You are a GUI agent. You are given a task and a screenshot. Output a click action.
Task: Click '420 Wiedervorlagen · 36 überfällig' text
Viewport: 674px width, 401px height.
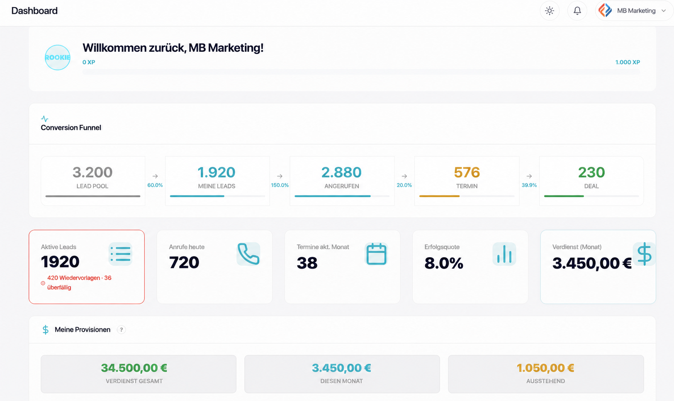(x=79, y=283)
